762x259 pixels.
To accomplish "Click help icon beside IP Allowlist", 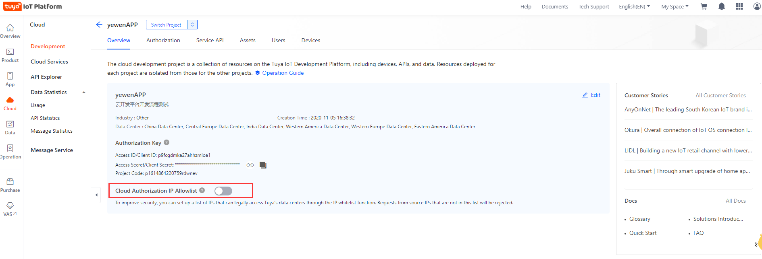I will 202,190.
